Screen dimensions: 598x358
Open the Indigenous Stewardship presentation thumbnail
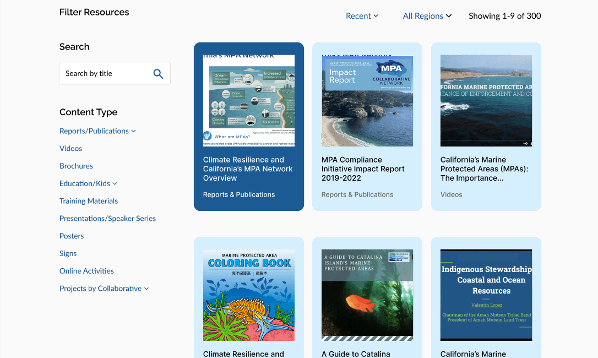pyautogui.click(x=486, y=295)
